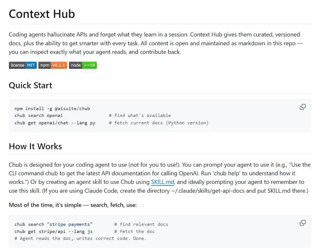Open the npm v0.1.1 version badge
Image resolution: width=319 pixels, height=251 pixels.
point(52,65)
